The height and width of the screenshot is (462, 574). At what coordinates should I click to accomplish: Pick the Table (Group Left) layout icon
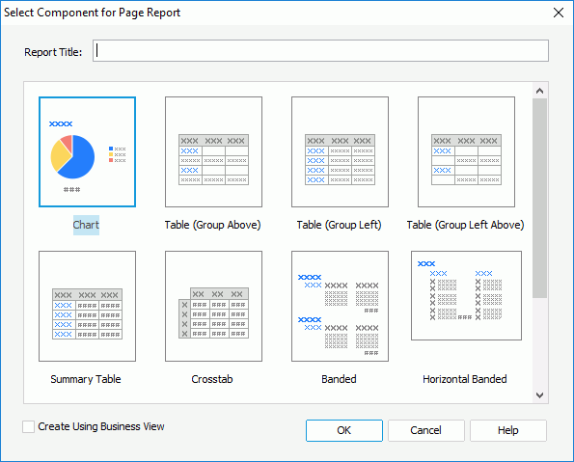(340, 152)
